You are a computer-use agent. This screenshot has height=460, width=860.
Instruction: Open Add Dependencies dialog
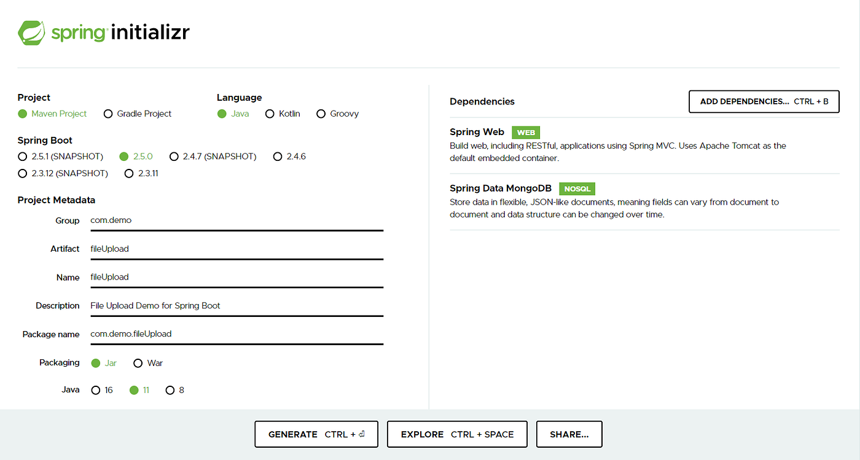click(x=764, y=102)
